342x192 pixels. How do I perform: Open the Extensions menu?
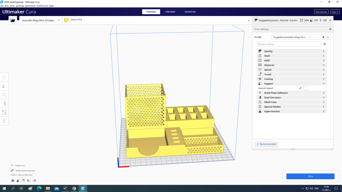[30, 6]
